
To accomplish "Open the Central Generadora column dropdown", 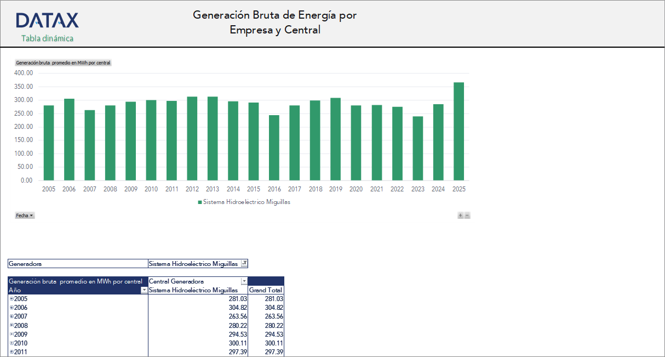I will pos(244,281).
